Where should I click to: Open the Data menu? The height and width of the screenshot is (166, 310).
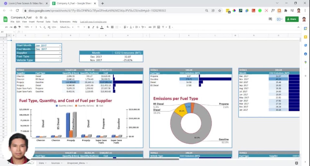pos(48,22)
